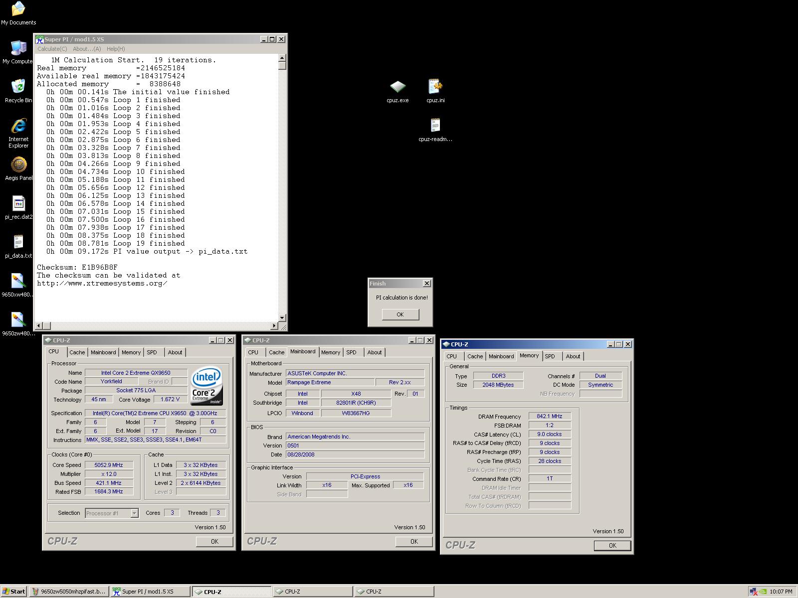The width and height of the screenshot is (798, 598).
Task: Select pi_data.txt file icon
Action: click(18, 247)
